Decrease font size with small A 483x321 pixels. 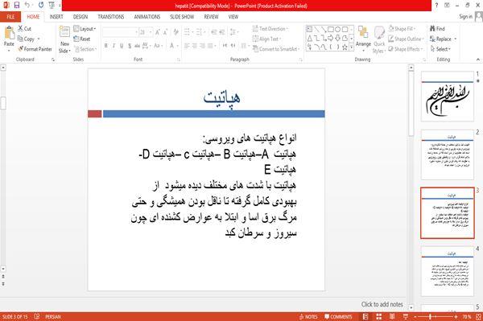[165, 32]
